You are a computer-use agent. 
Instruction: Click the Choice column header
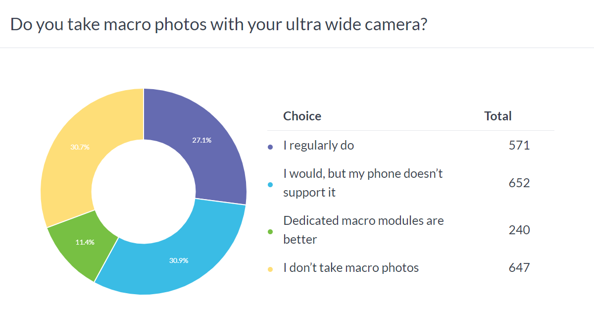302,116
